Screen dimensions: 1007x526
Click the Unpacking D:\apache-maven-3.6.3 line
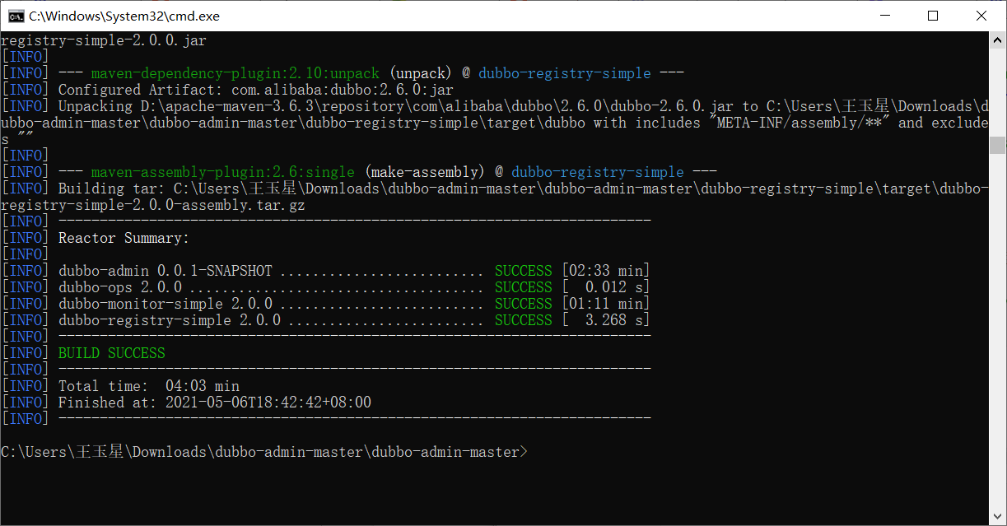tap(524, 106)
